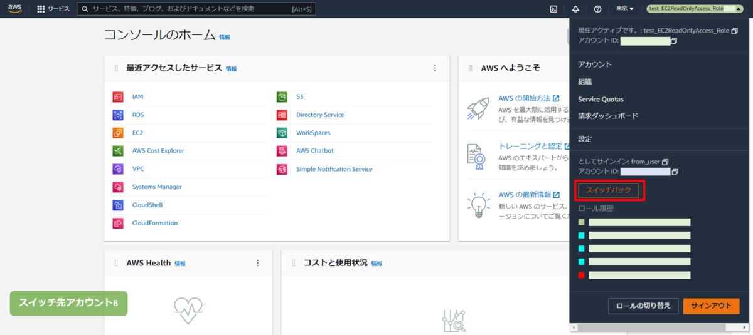Open the Simple Notification Service link

click(x=334, y=169)
